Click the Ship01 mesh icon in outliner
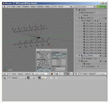Image resolution: width=109 pixels, height=103 pixels. 84,21
